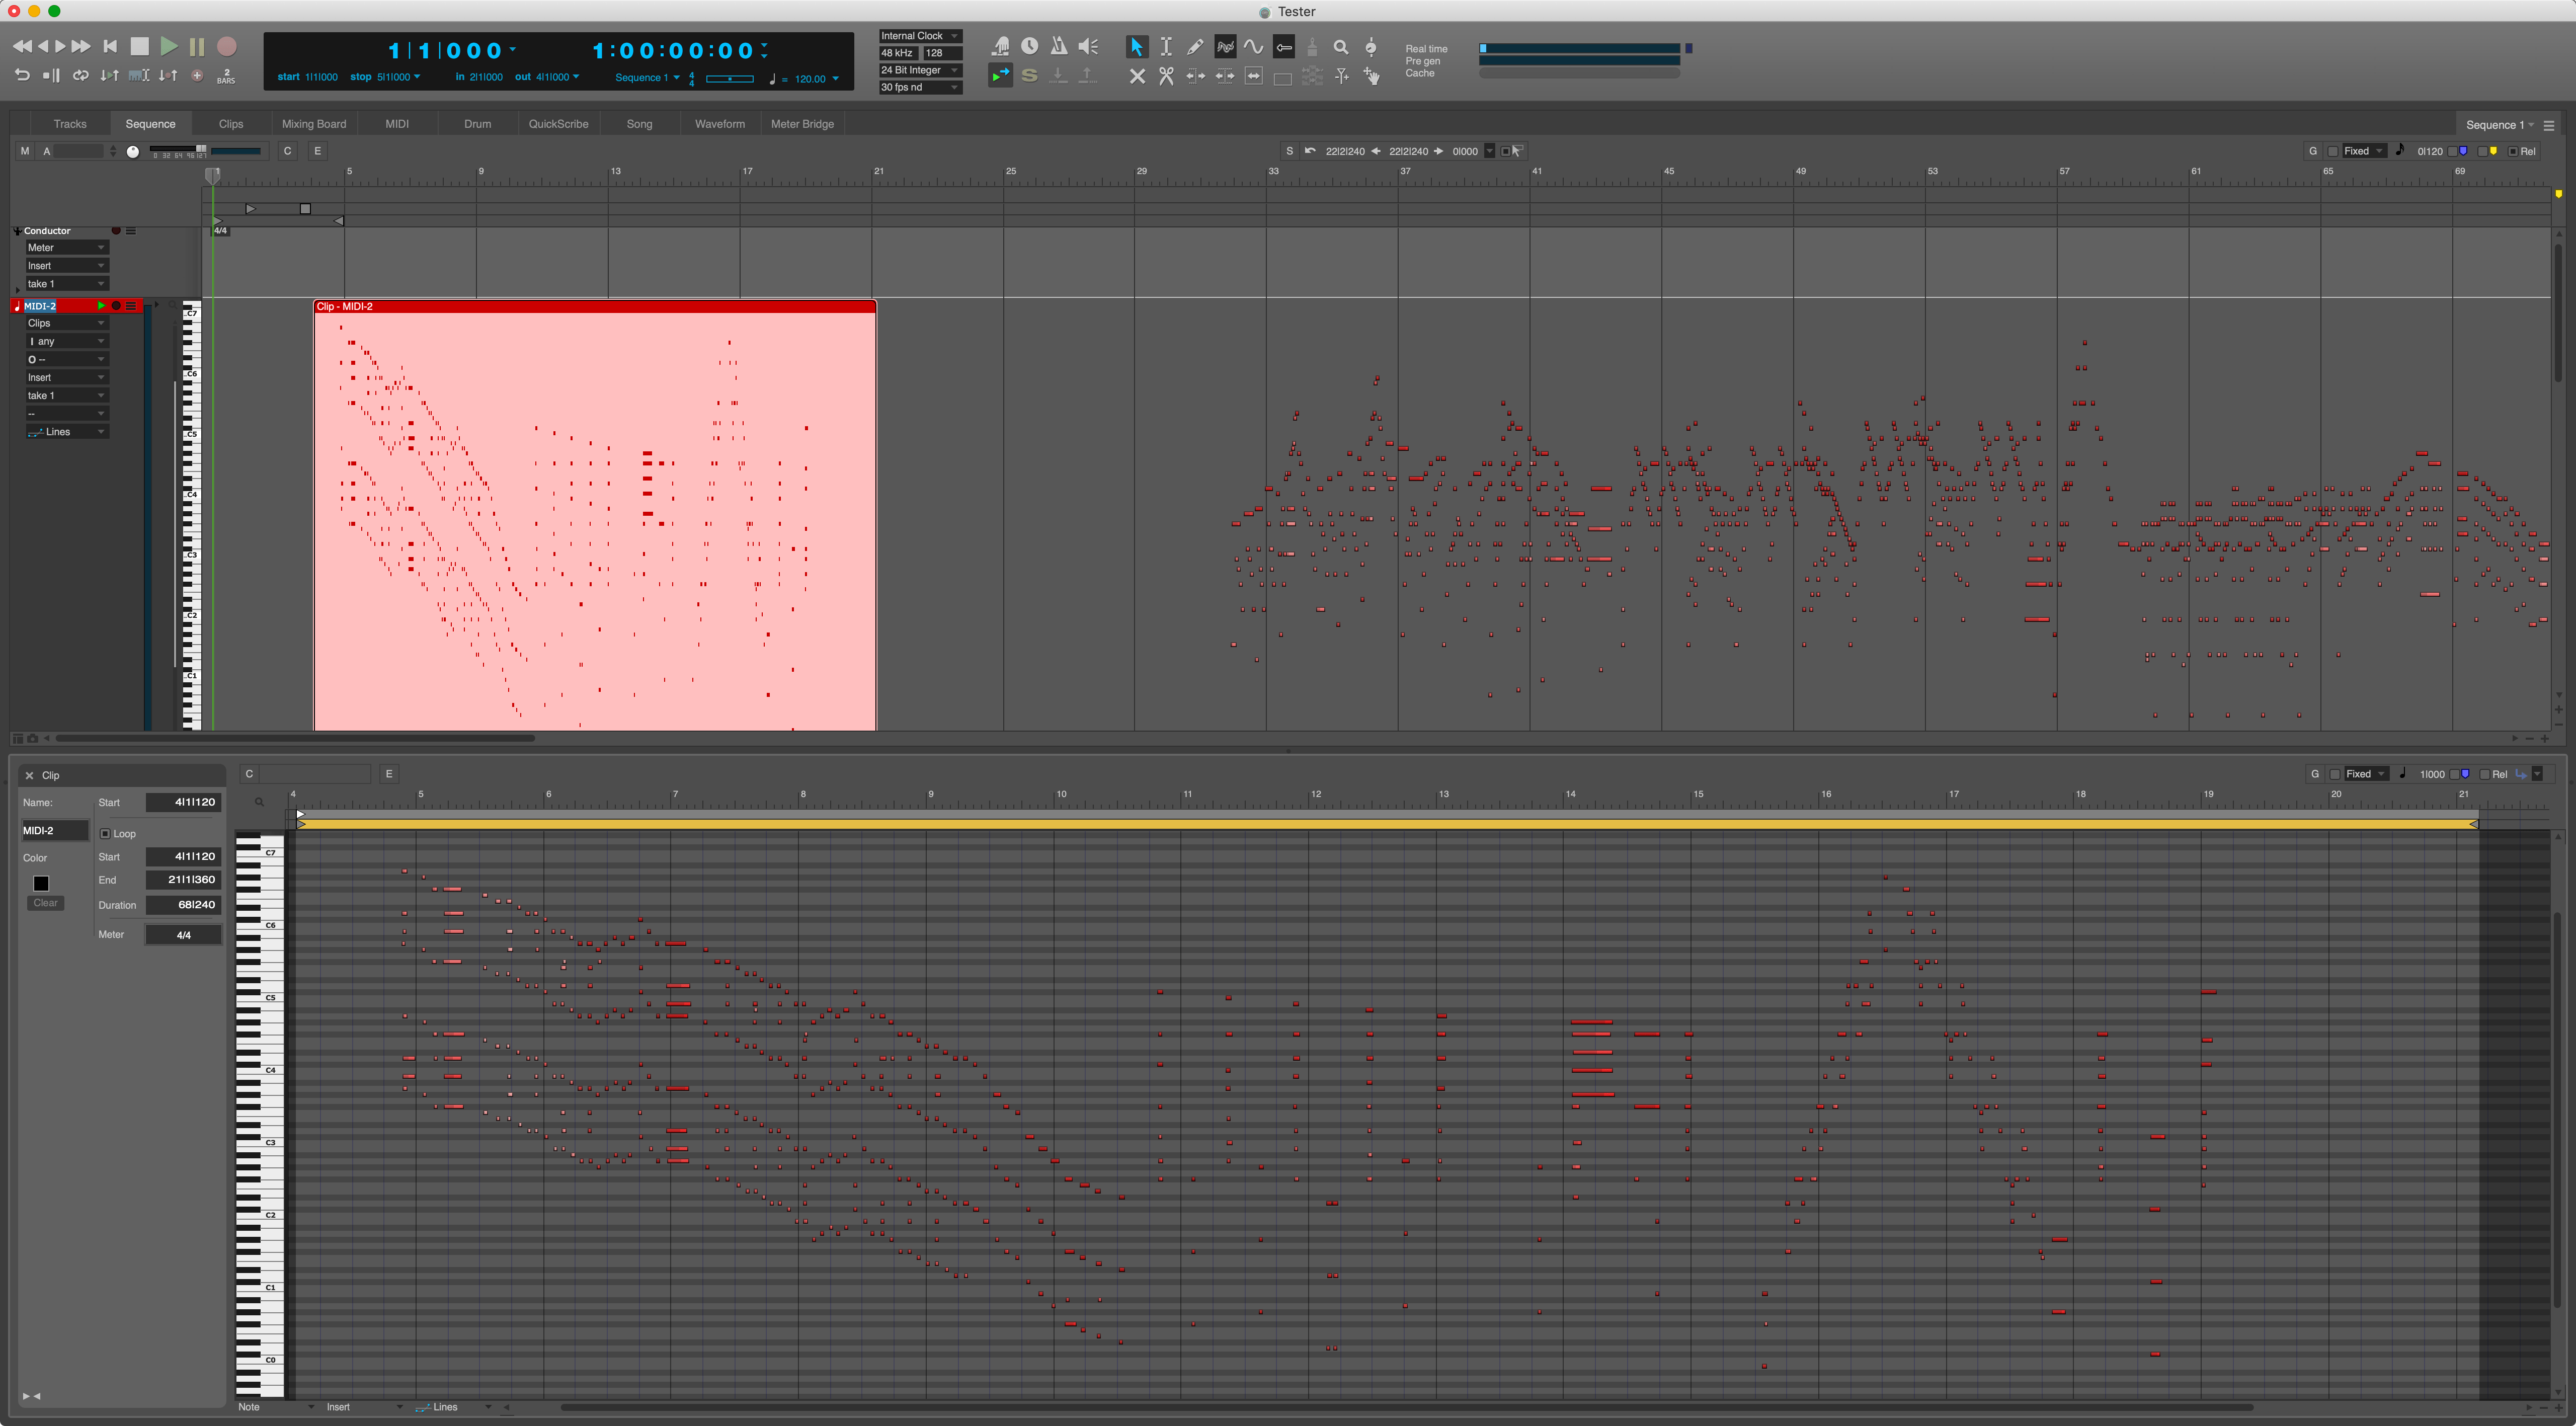Select the Scissors tool
Screen dimensions: 2576x1426
1166,76
